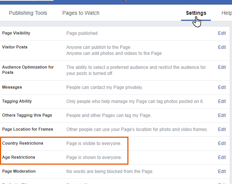Click Edit next to Audience Optimization for Posts
The width and height of the screenshot is (232, 184).
222,67
